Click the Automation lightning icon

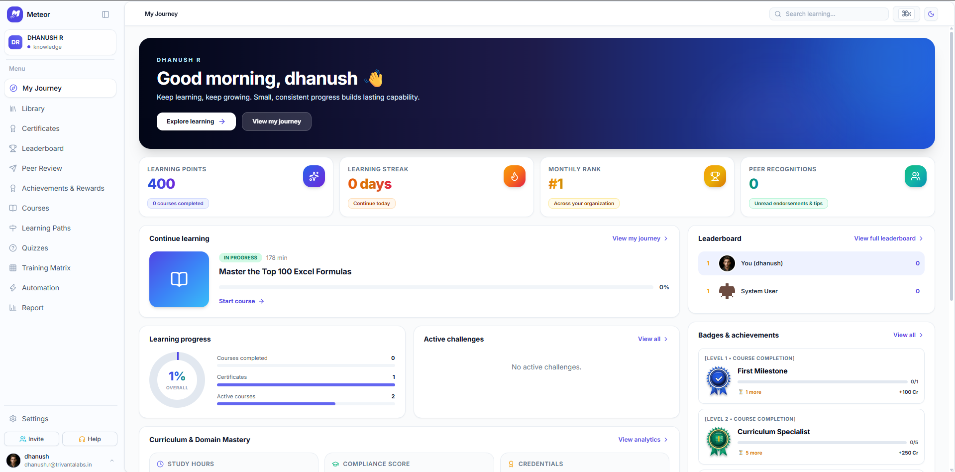point(13,288)
